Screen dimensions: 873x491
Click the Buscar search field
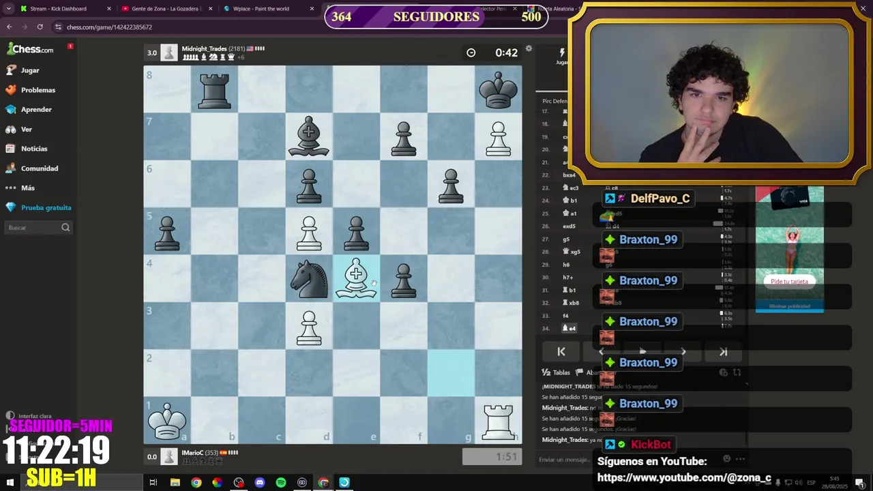[38, 228]
